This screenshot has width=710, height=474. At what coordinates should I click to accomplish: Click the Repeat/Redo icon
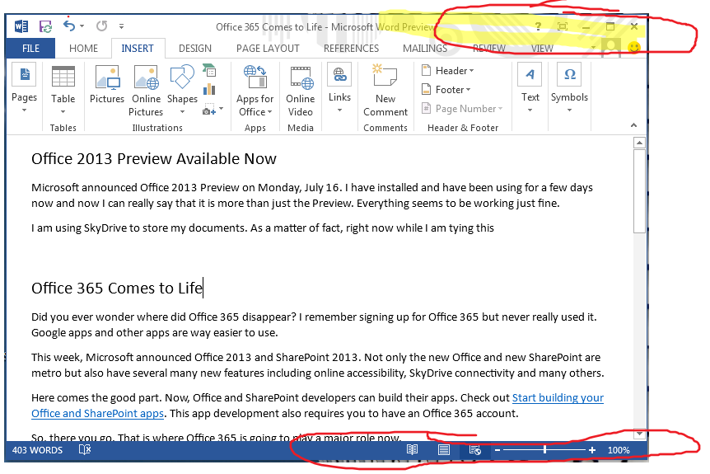click(x=102, y=26)
